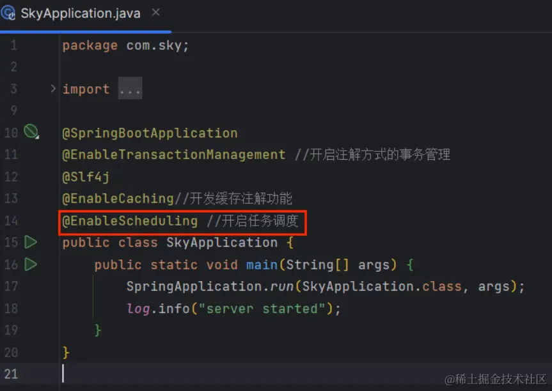Click the @SpringBootApplication annotation
Image resolution: width=552 pixels, height=391 pixels.
point(150,132)
